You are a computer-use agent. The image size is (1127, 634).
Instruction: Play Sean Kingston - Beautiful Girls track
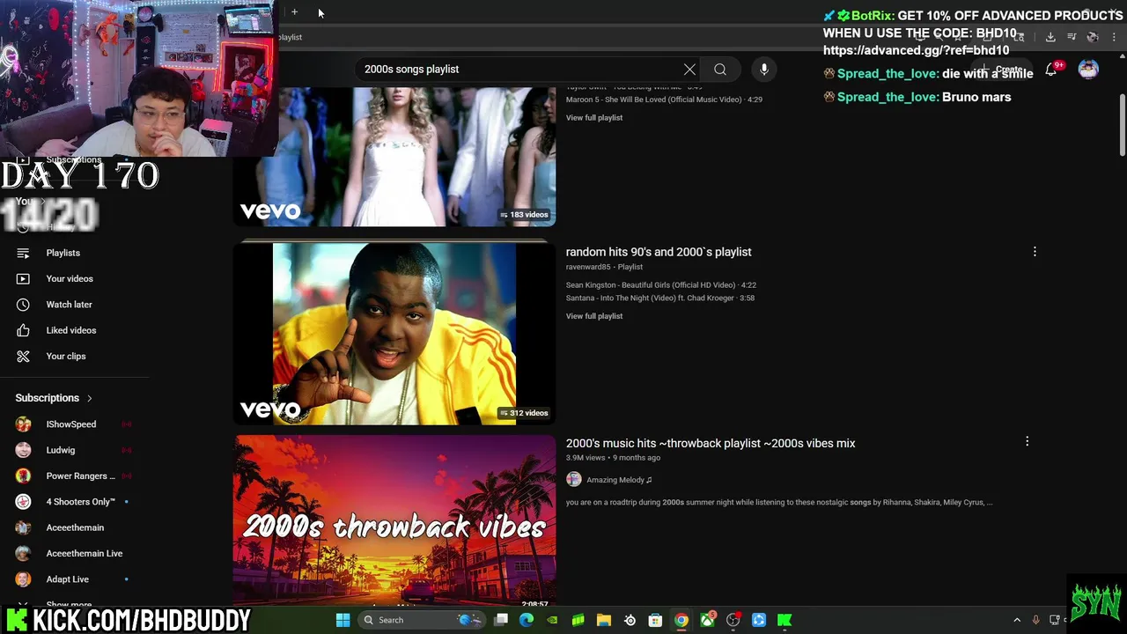click(x=661, y=285)
